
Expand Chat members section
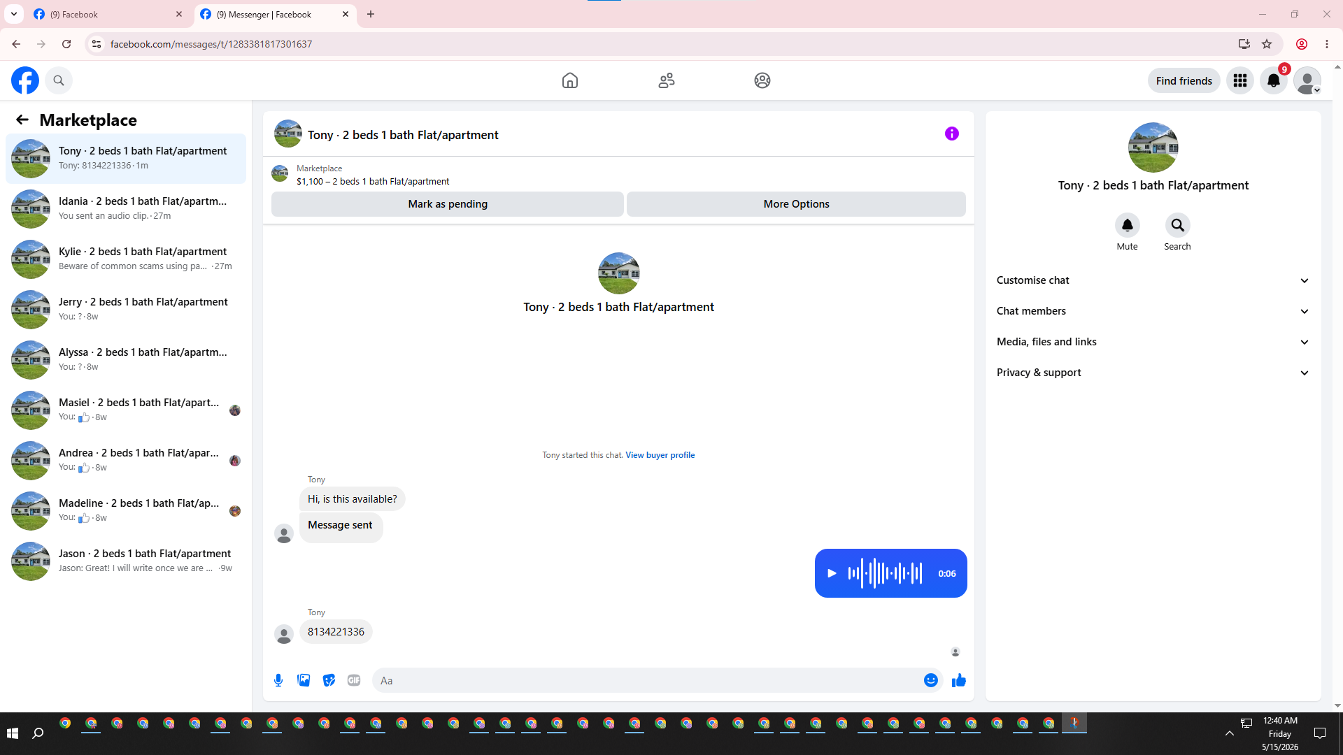pyautogui.click(x=1153, y=311)
